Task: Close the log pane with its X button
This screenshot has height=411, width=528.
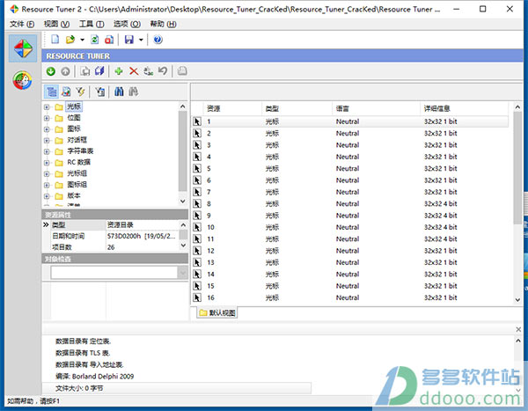Action: coord(518,329)
